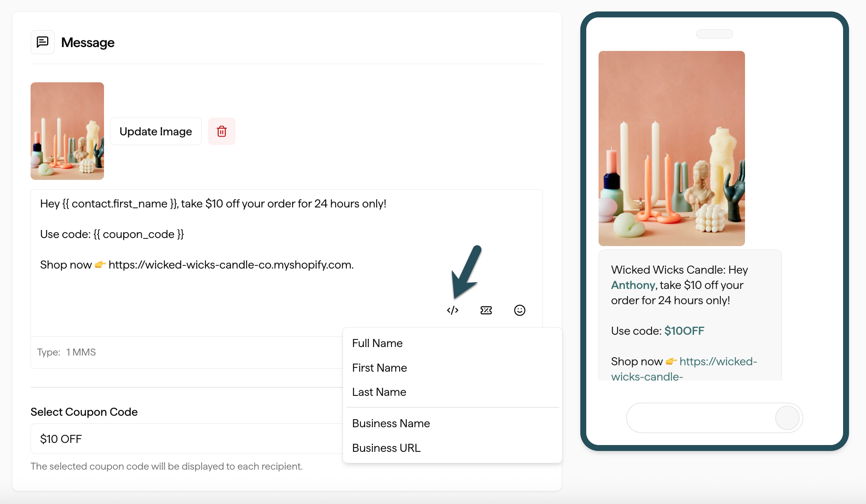Open the coupon code insertion ticket icon
Image resolution: width=866 pixels, height=504 pixels.
coord(486,310)
